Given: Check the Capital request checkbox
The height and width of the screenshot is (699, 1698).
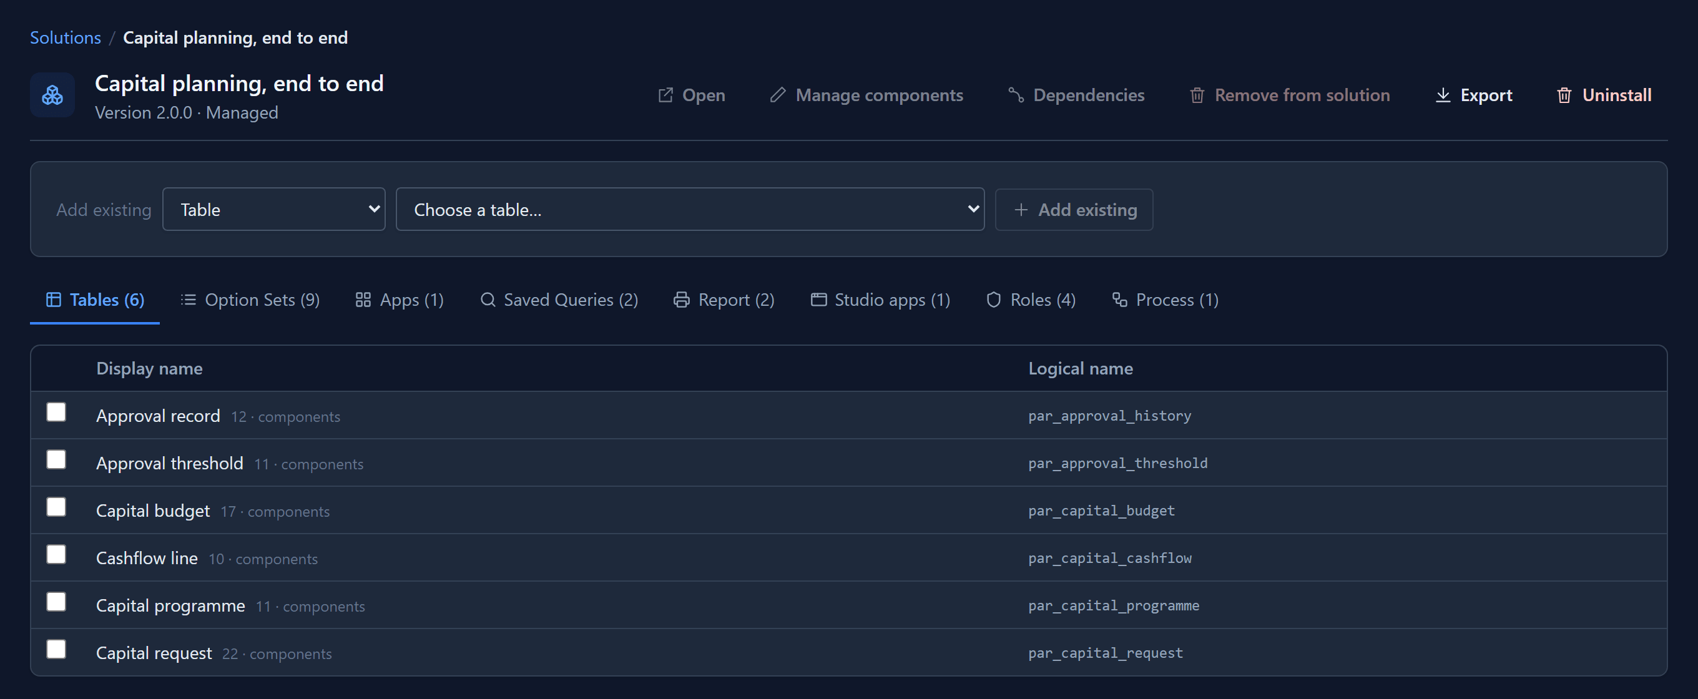Looking at the screenshot, I should [x=56, y=650].
